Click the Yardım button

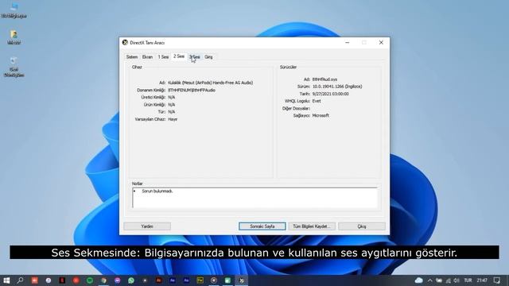(147, 226)
